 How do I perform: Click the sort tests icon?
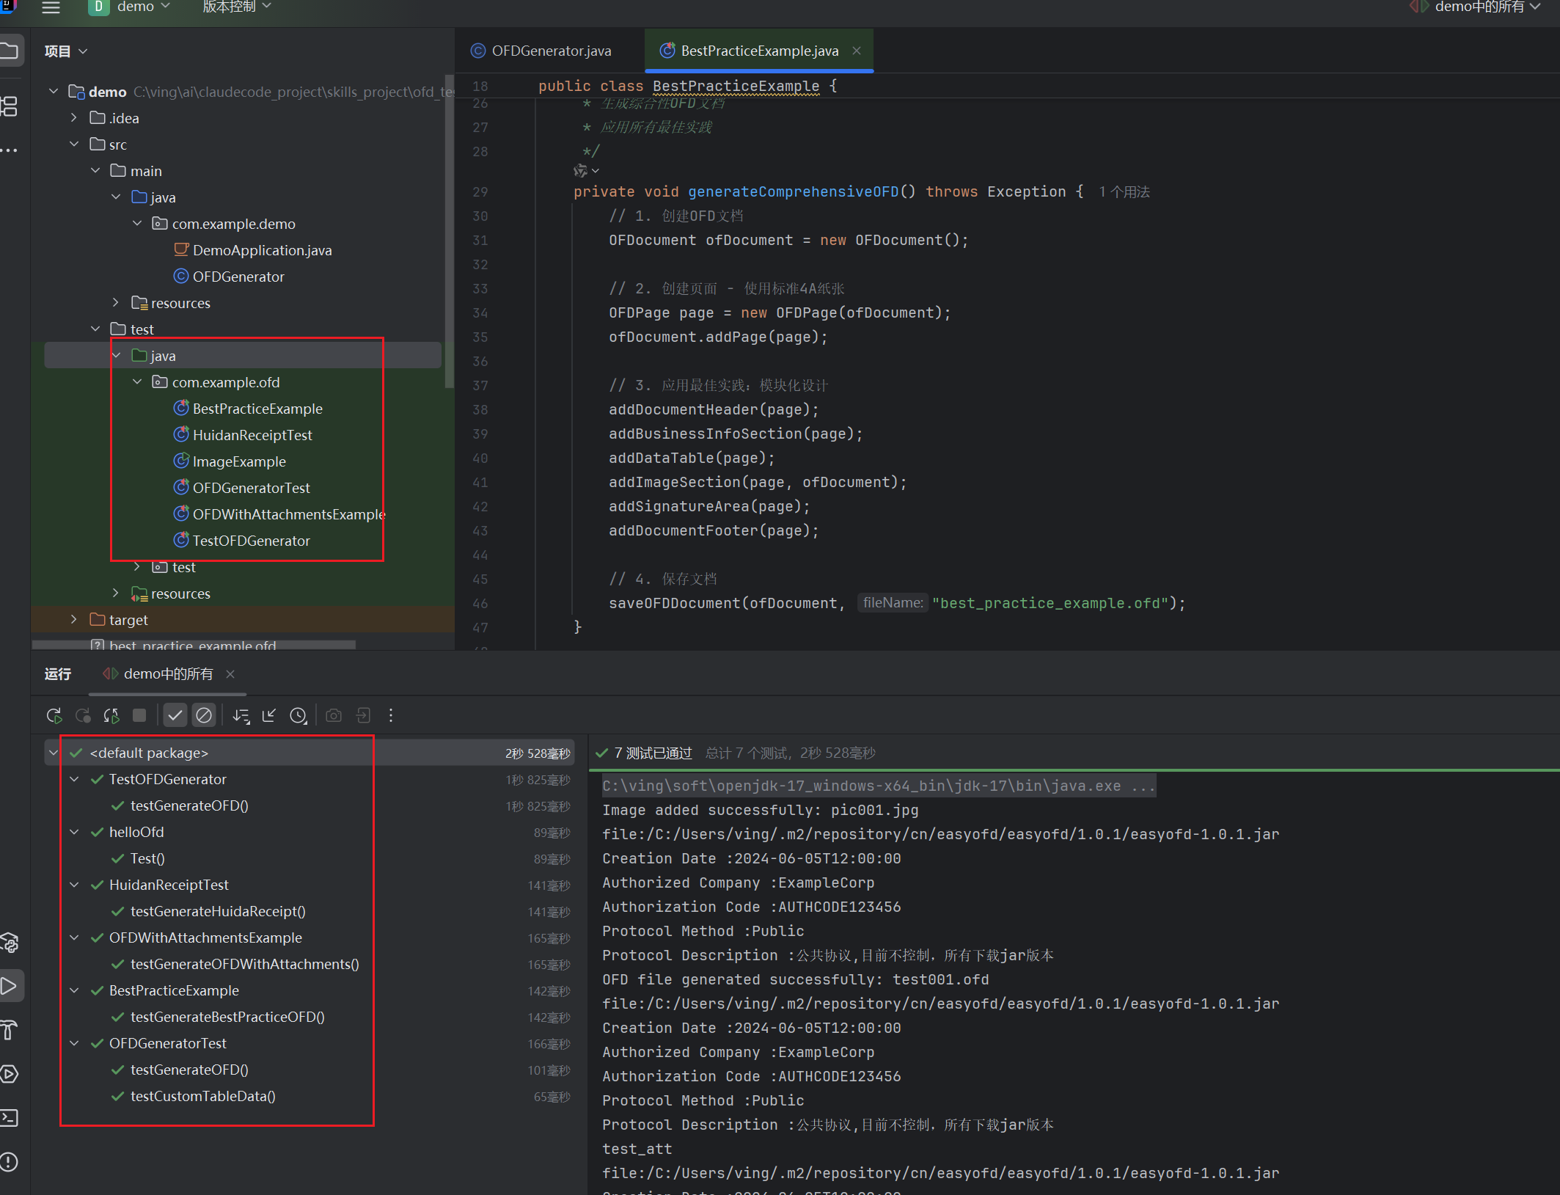coord(241,715)
